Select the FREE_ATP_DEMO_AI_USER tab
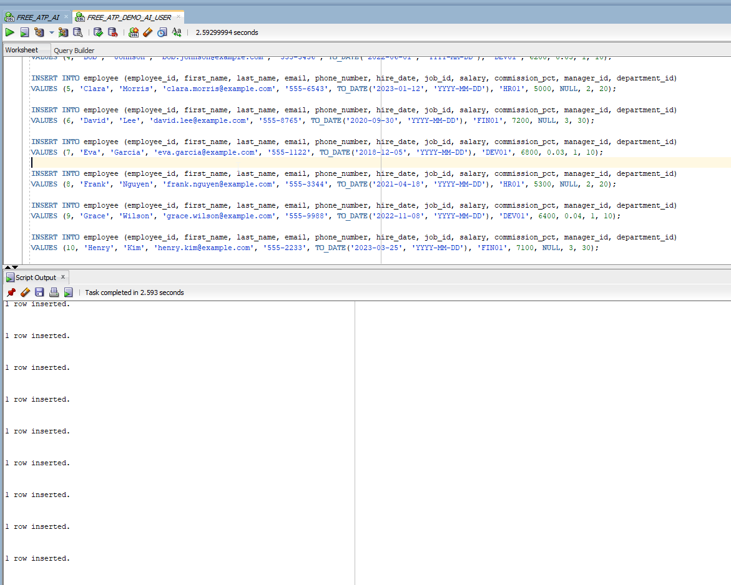Viewport: 731px width, 585px height. click(129, 17)
